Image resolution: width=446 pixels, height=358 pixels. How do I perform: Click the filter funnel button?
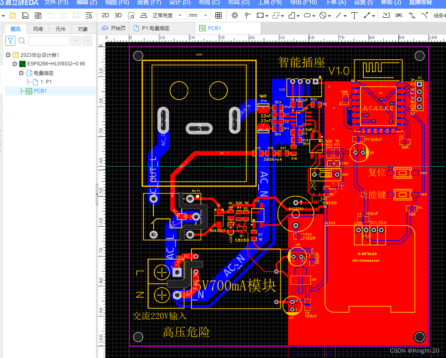[10, 41]
